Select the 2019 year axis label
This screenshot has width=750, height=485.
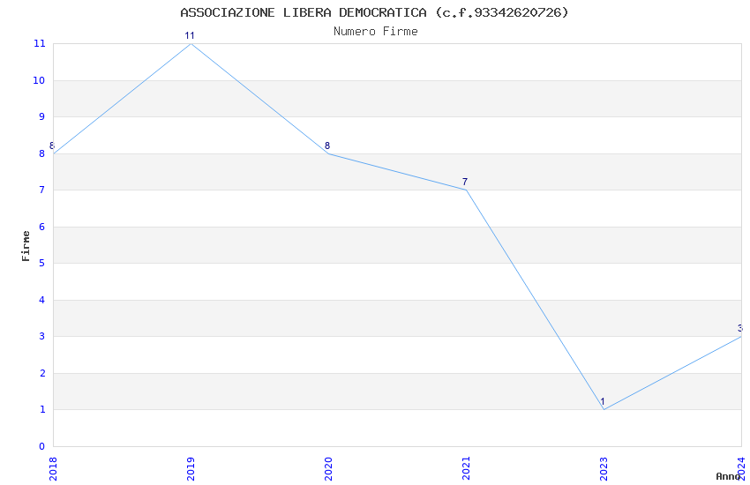click(x=191, y=468)
